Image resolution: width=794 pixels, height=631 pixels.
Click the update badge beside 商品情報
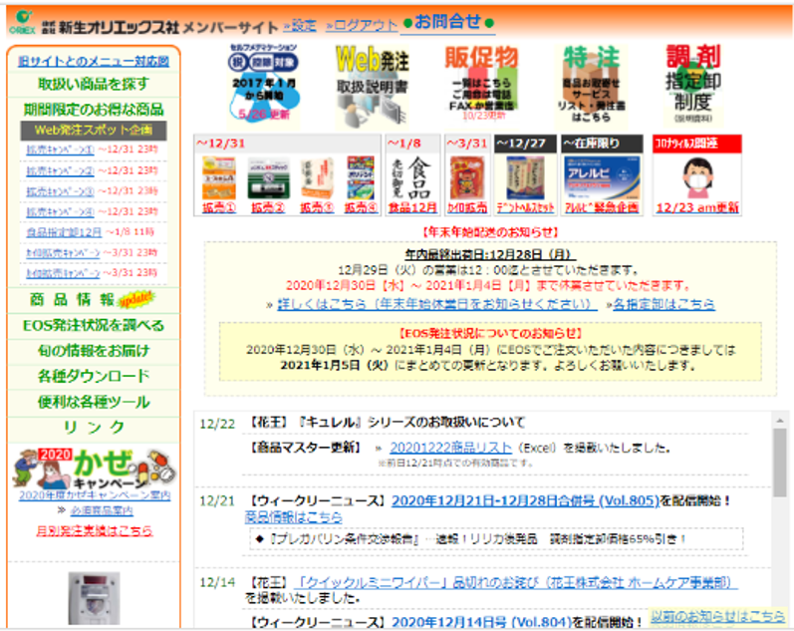click(x=135, y=299)
